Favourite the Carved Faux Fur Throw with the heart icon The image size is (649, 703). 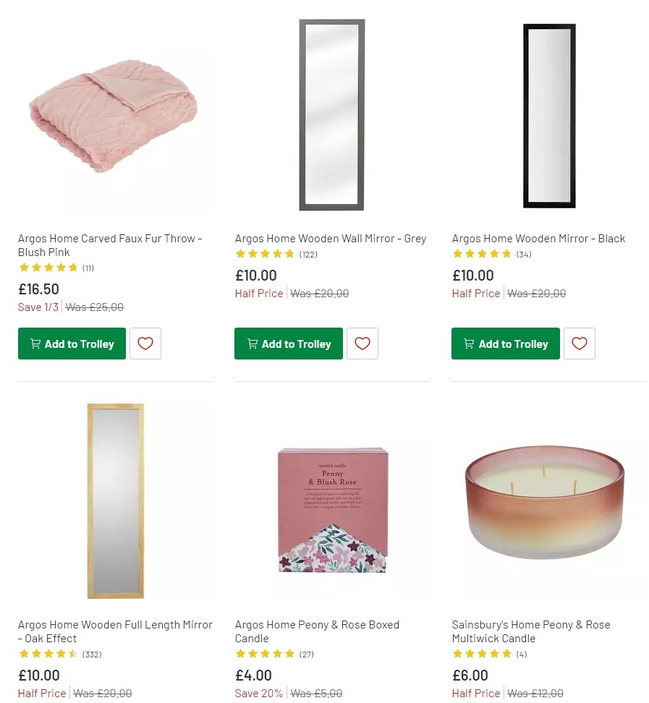[x=145, y=344]
